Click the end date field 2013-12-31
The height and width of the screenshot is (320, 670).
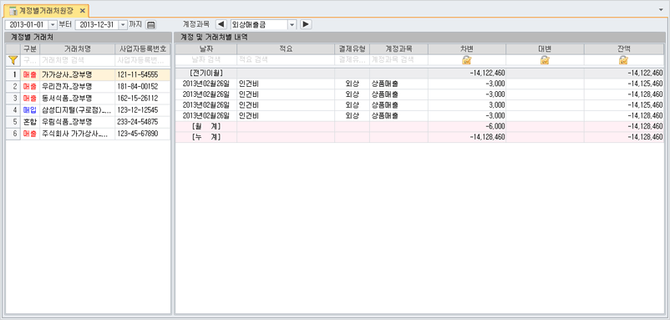point(97,25)
